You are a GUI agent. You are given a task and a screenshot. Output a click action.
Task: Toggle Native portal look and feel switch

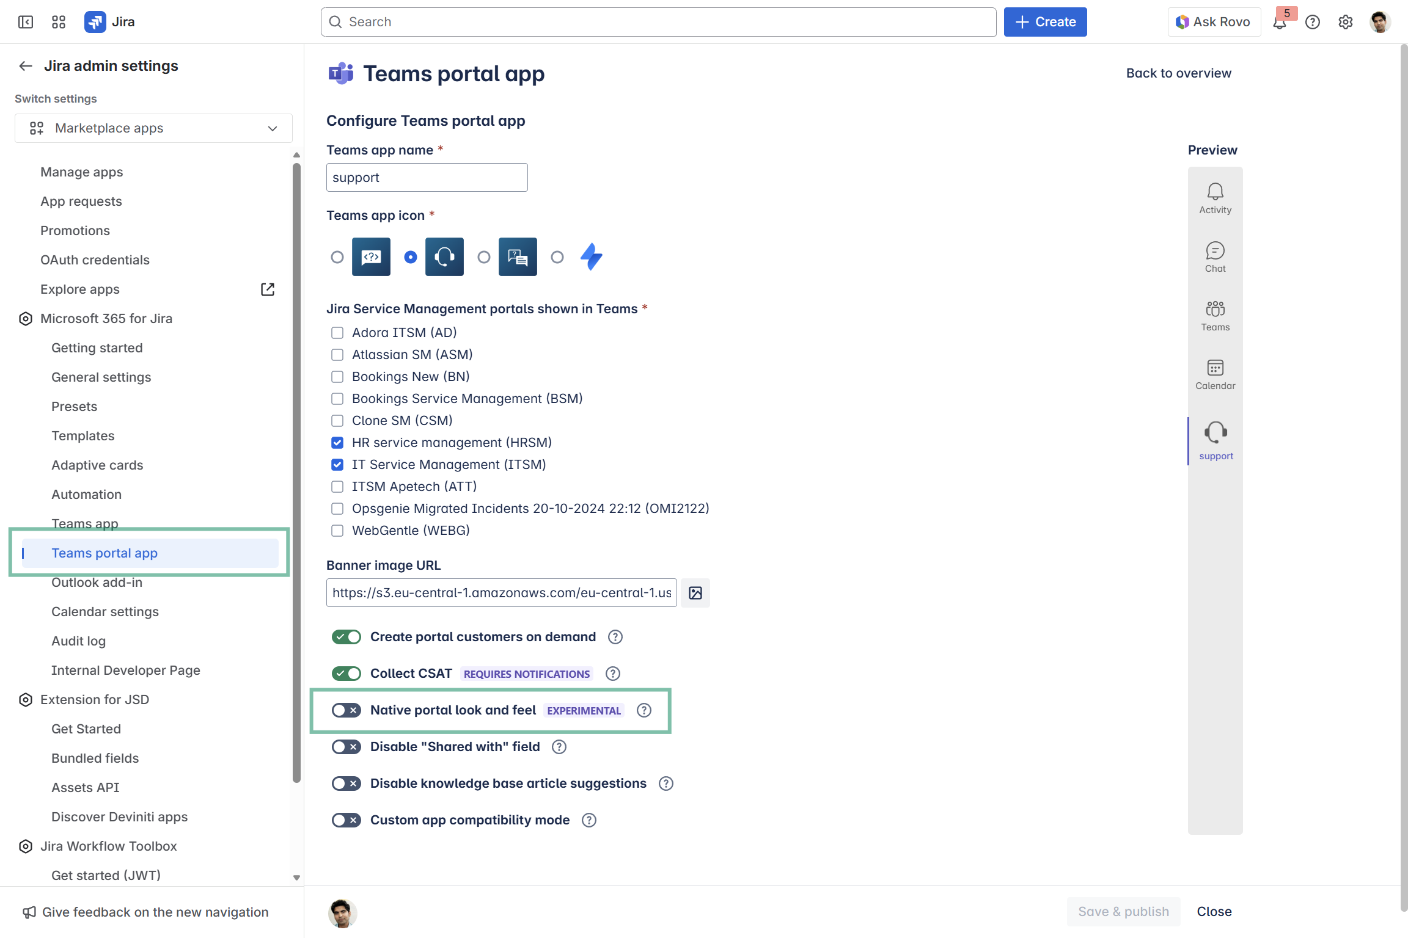346,710
